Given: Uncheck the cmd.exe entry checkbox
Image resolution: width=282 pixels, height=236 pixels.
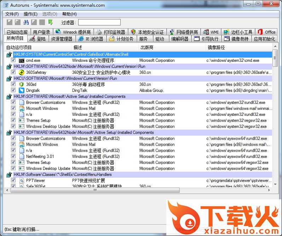Looking at the screenshot, I should [13, 60].
